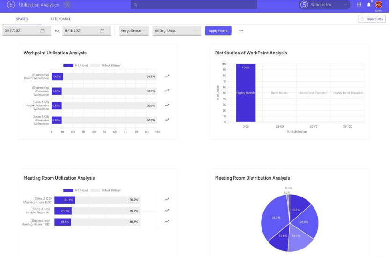Close the Utilization Analytics tab
The height and width of the screenshot is (257, 389).
coord(67,5)
